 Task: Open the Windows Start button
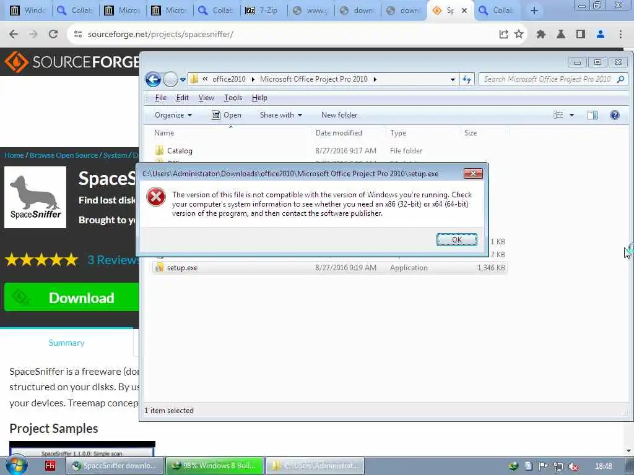[16, 466]
